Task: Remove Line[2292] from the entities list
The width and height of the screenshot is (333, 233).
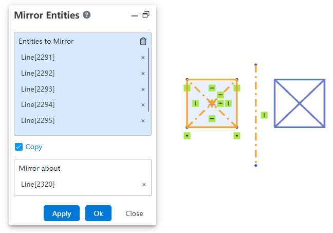Action: [x=143, y=74]
